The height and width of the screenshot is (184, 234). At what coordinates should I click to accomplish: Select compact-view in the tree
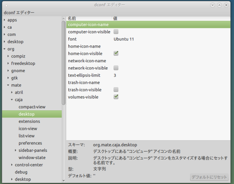32,107
